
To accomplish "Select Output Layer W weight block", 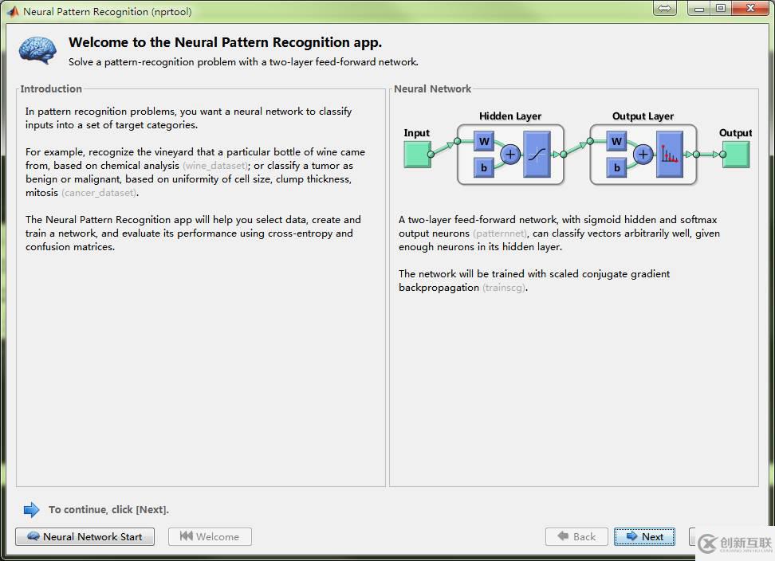I will [616, 141].
